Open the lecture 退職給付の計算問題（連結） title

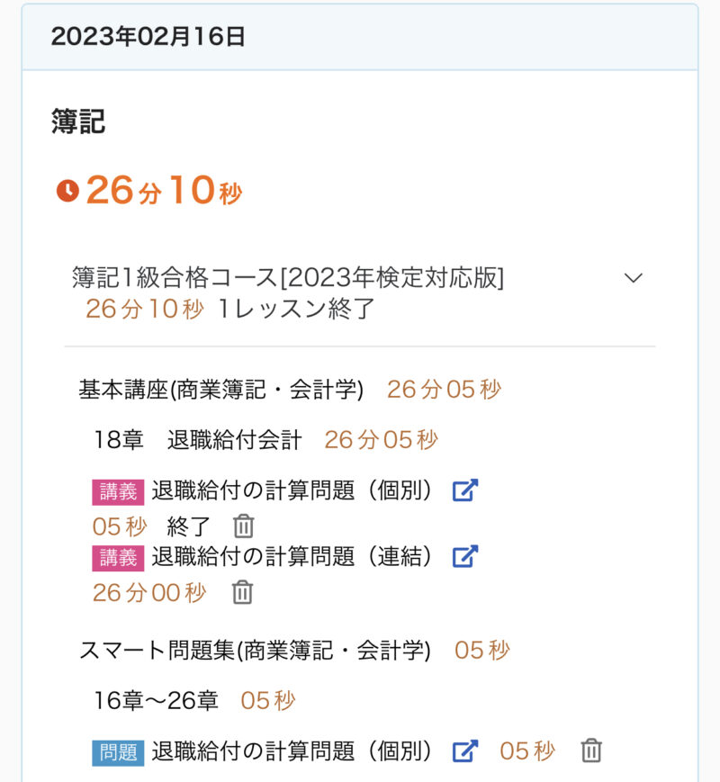[x=292, y=556]
